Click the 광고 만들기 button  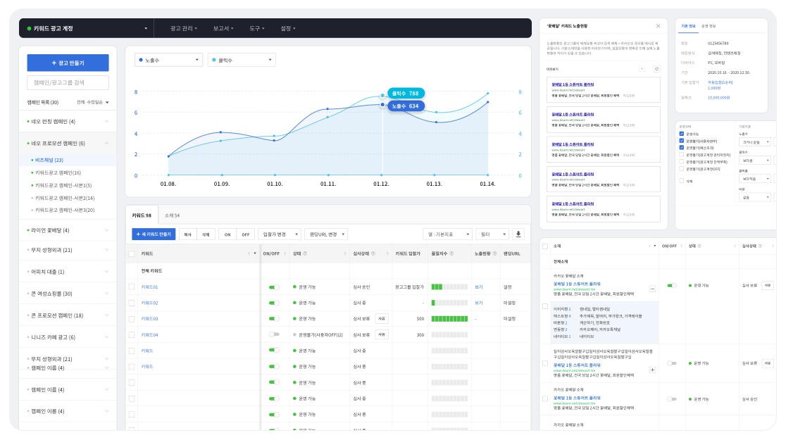(x=68, y=63)
